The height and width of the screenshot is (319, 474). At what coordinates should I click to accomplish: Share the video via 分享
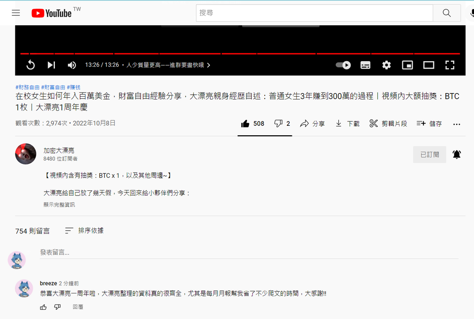pos(312,124)
